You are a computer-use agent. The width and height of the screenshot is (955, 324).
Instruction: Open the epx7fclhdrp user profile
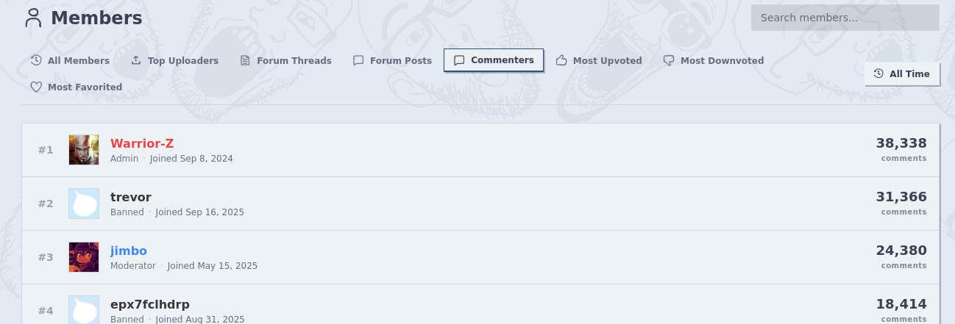(150, 304)
